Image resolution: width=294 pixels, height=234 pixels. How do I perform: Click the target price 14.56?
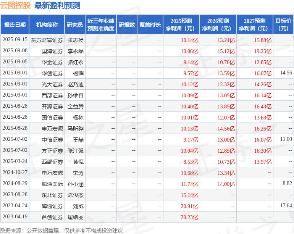286,73
